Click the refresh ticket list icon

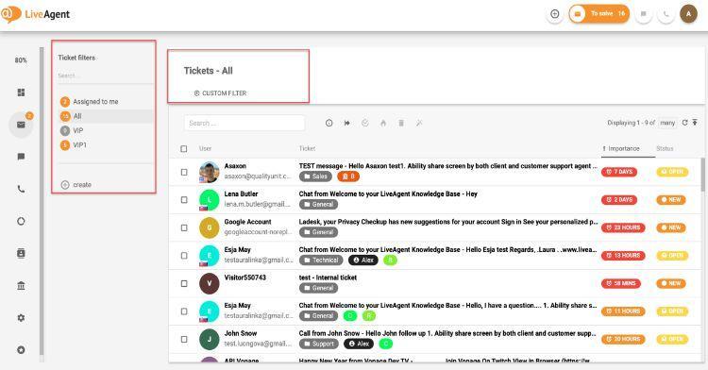point(685,123)
